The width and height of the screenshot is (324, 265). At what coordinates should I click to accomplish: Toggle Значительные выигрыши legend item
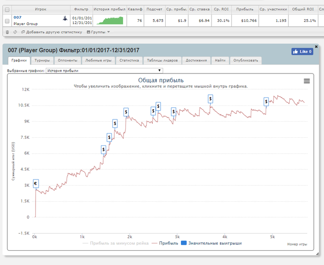pos(212,243)
